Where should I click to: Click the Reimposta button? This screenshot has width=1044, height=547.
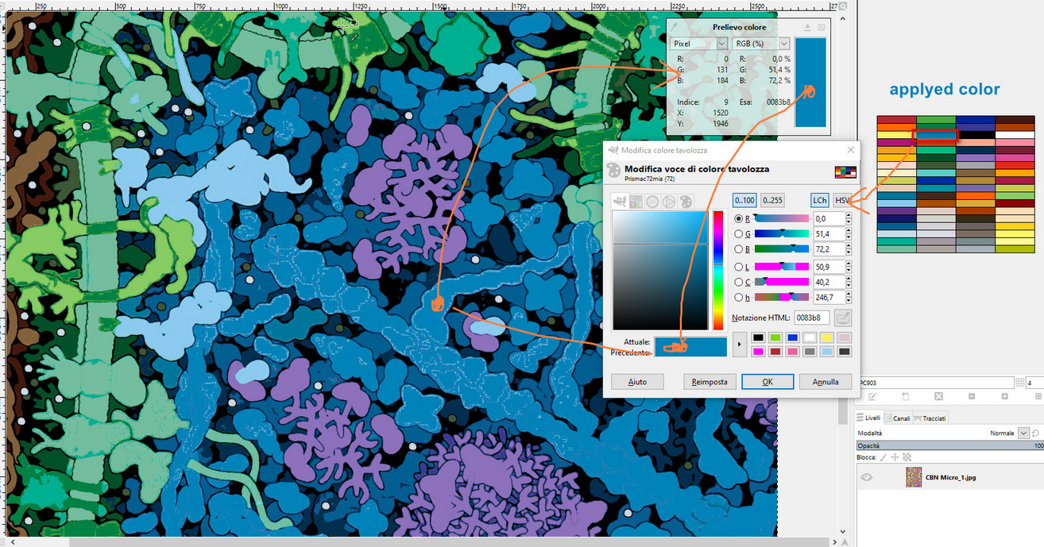710,382
